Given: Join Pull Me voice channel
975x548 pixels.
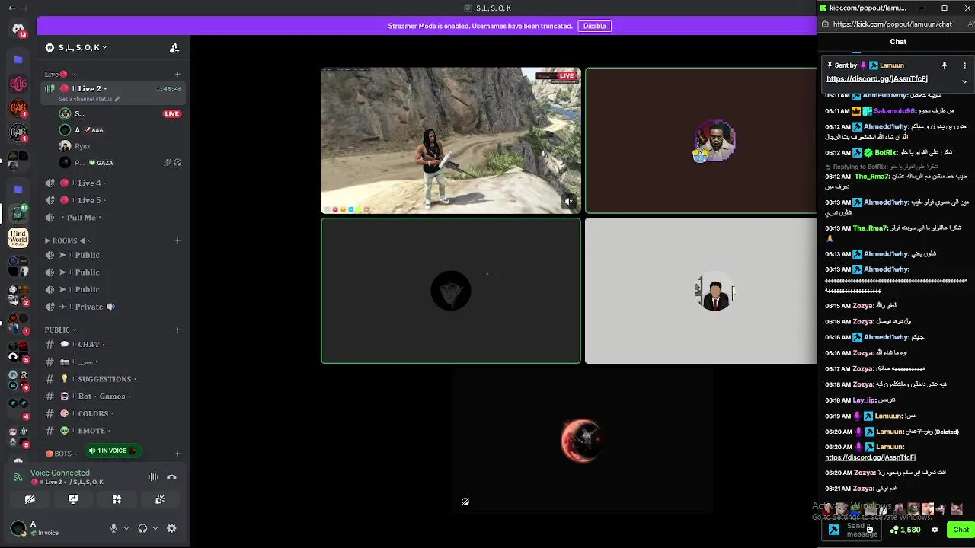Looking at the screenshot, I should [113, 218].
